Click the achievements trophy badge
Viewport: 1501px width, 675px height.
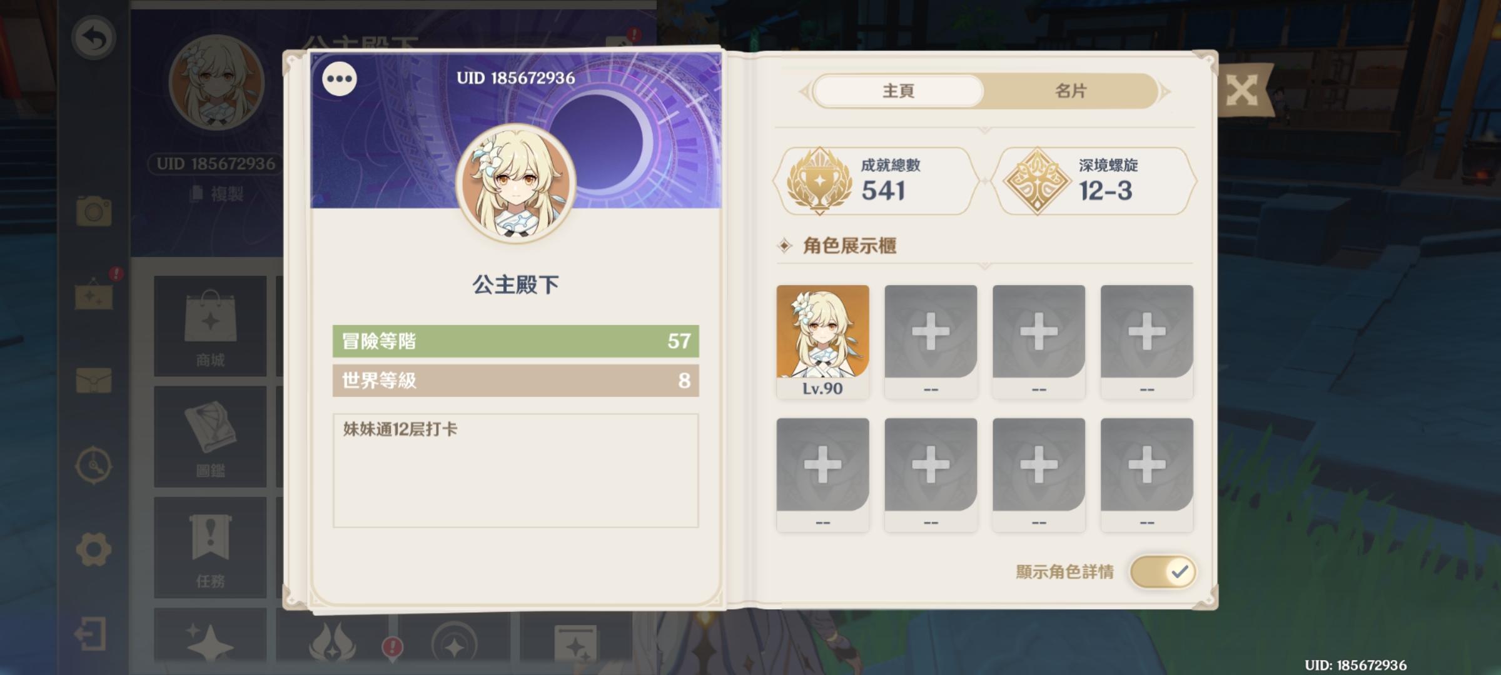point(819,181)
